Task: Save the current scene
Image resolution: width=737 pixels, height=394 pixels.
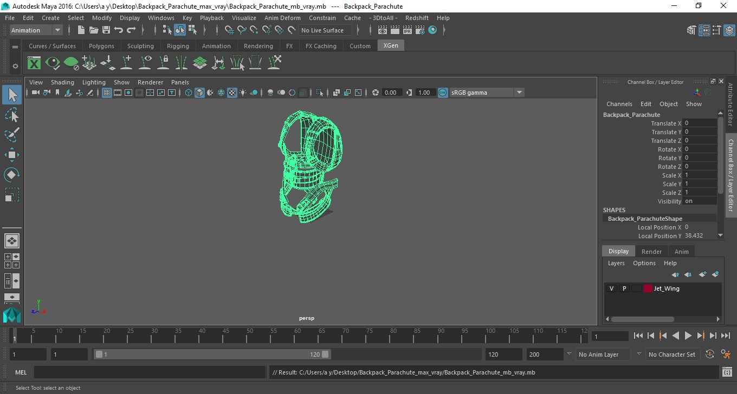Action: [x=106, y=30]
